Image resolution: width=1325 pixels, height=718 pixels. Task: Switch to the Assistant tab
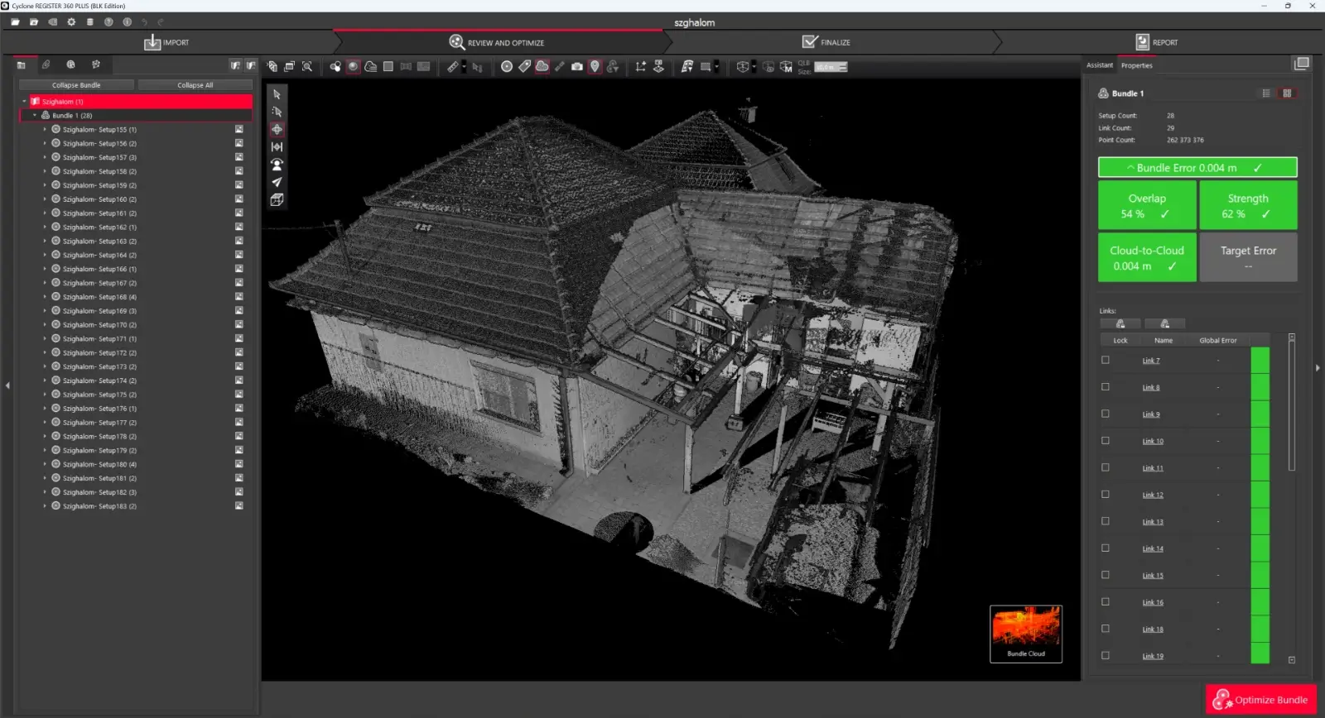(x=1100, y=65)
